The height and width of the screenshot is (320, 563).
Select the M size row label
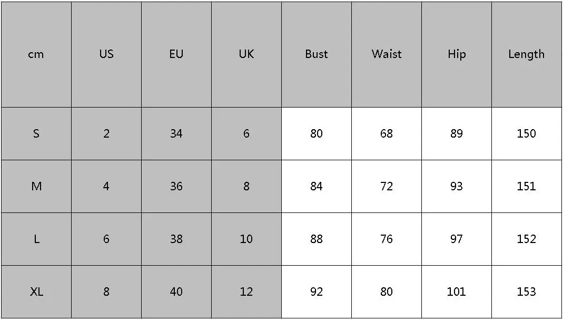[36, 186]
